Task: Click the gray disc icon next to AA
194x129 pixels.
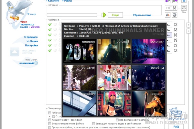Action: pos(174,15)
